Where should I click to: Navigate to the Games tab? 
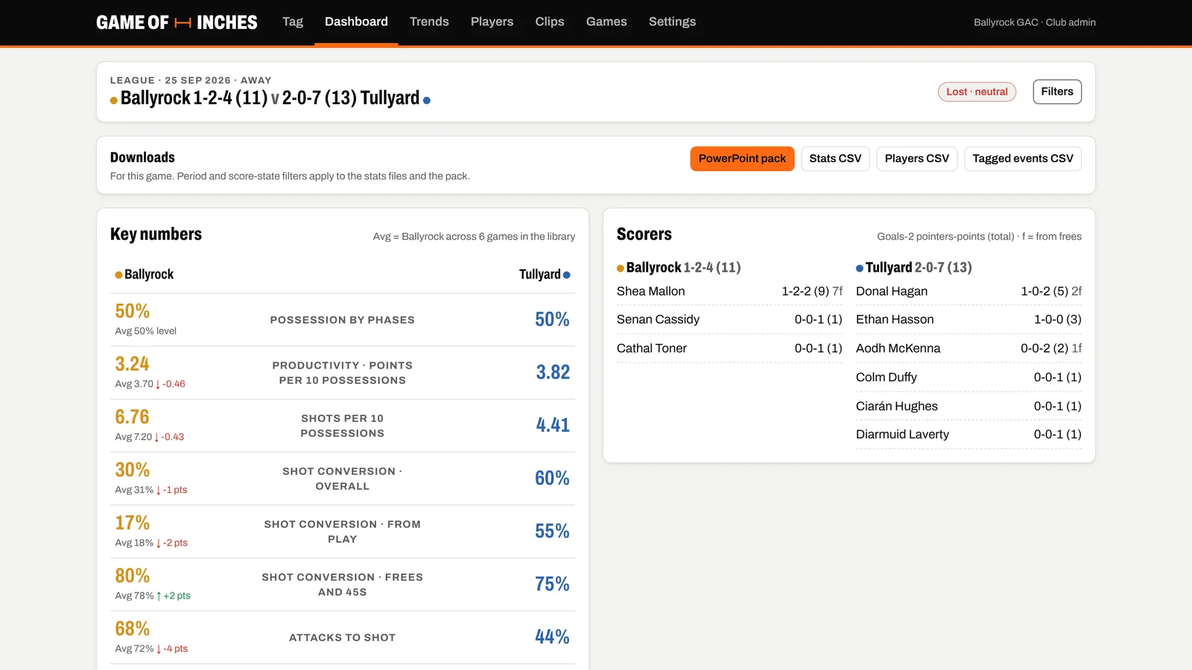[606, 22]
